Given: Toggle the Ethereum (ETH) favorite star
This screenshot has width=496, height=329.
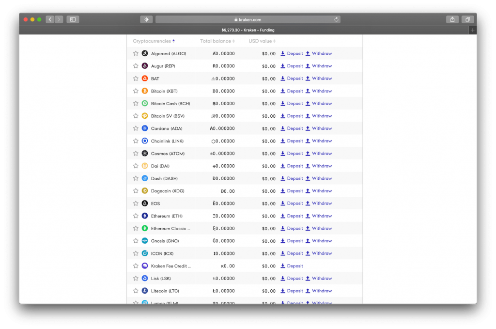Looking at the screenshot, I should (x=136, y=216).
